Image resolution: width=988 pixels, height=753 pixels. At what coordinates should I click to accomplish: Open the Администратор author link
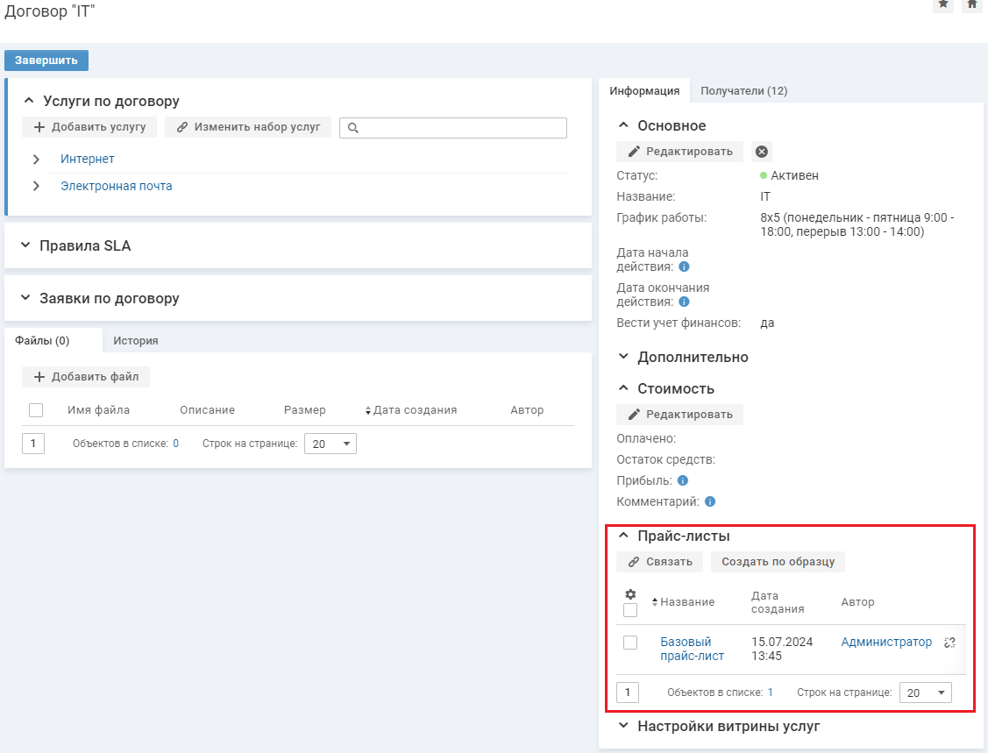click(886, 643)
